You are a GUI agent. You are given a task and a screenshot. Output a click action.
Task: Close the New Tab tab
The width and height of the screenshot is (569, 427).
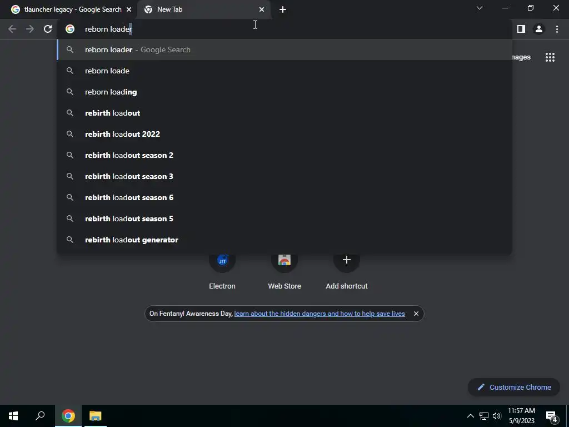(262, 9)
